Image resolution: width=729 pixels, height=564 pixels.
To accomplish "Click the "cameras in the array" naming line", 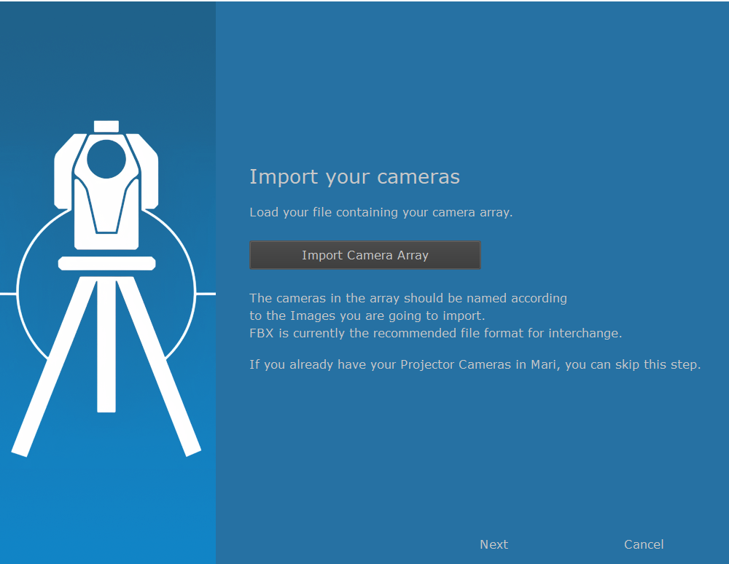I will point(408,298).
